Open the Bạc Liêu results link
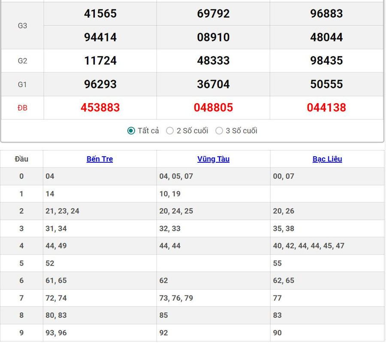The image size is (386, 343). click(x=327, y=159)
